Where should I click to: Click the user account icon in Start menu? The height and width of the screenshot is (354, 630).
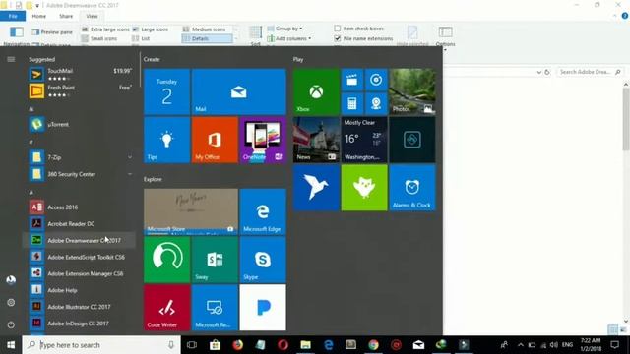click(x=11, y=279)
